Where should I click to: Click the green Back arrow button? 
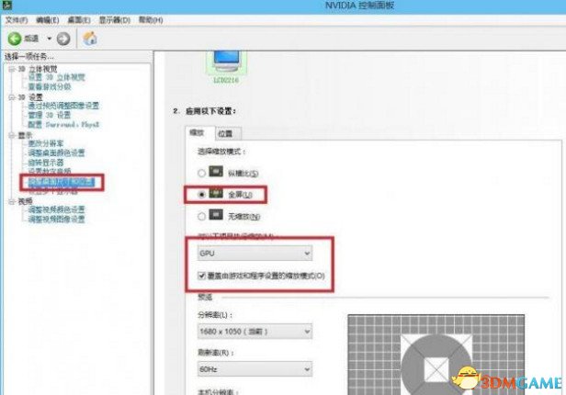(x=15, y=39)
